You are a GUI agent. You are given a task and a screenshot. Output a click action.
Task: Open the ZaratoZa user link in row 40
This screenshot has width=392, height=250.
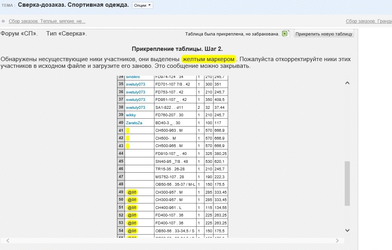pyautogui.click(x=134, y=123)
